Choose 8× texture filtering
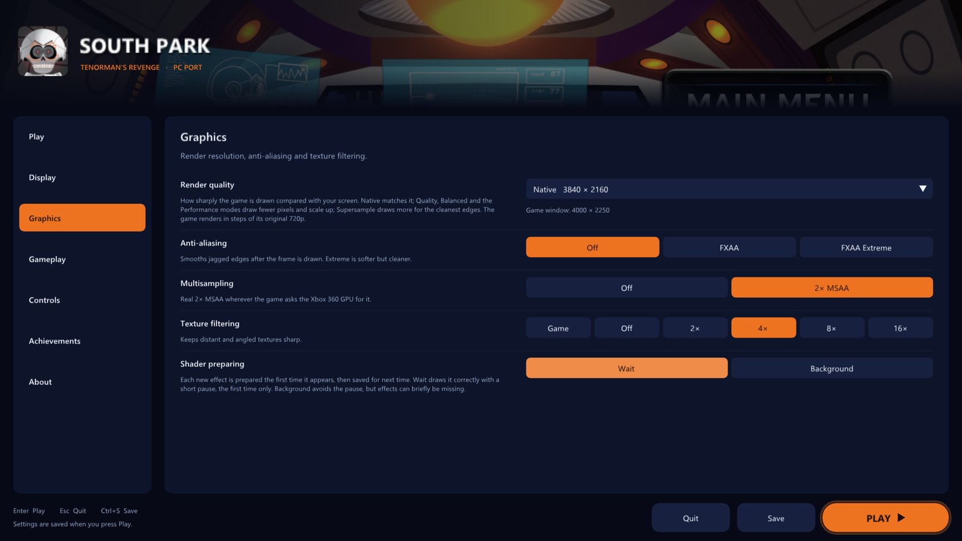 coord(832,328)
